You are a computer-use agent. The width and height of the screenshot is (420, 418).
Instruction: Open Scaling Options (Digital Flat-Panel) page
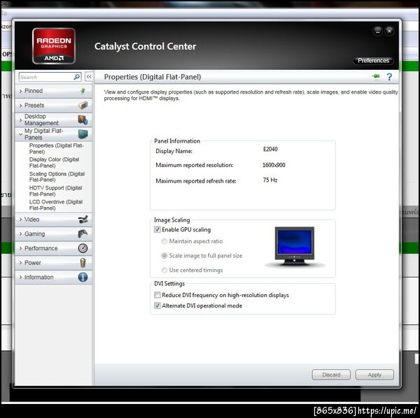(x=57, y=177)
